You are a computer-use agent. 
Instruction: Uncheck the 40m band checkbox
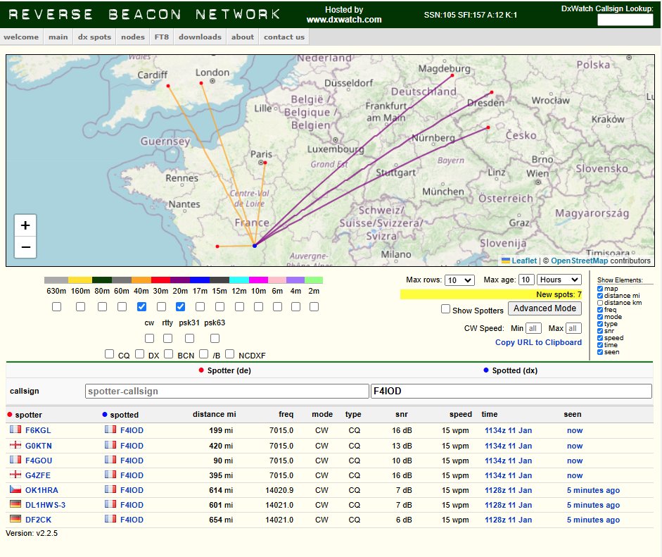[142, 307]
